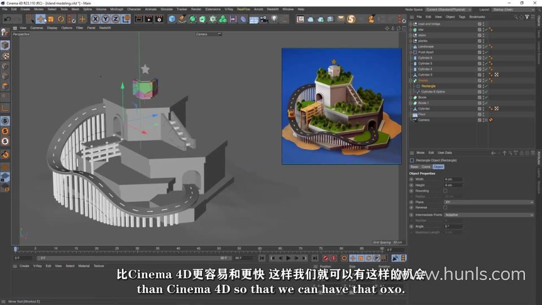The width and height of the screenshot is (542, 305).
Task: Select Texture mode checker icon in left palette
Action: click(x=5, y=56)
